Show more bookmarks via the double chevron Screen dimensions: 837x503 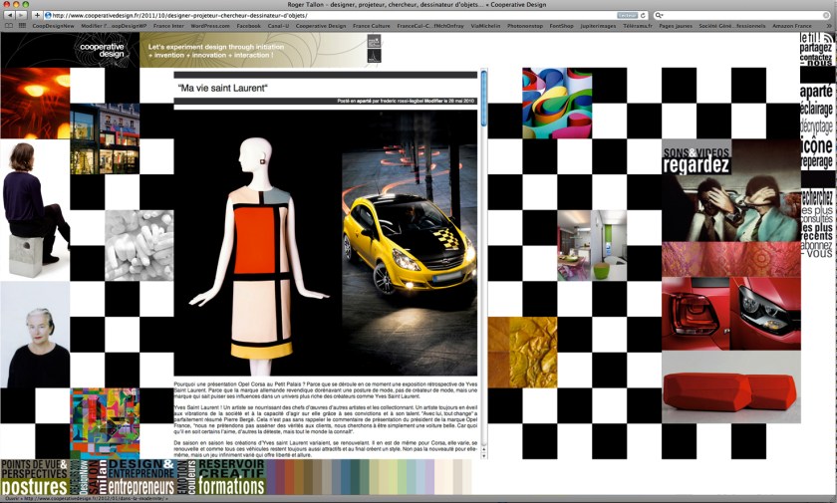click(829, 26)
